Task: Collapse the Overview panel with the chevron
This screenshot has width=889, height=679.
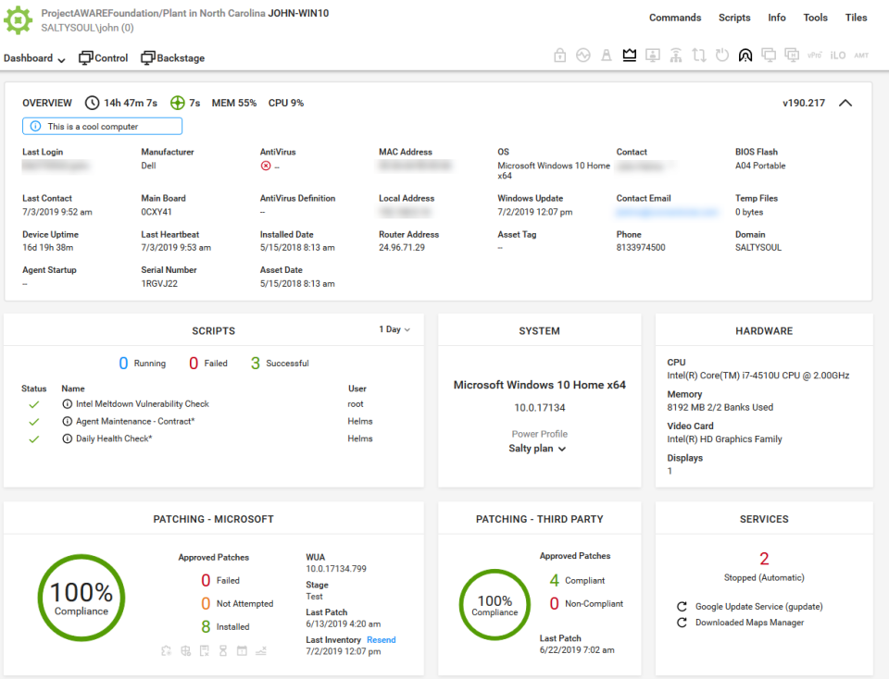Action: point(845,103)
